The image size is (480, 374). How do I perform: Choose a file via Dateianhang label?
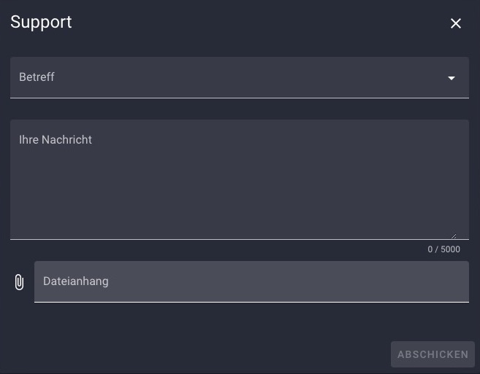pos(76,281)
